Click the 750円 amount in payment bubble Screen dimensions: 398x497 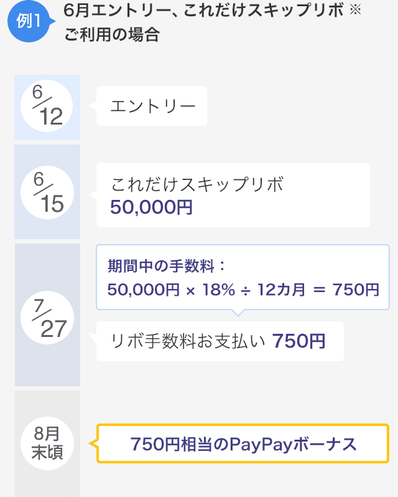(x=298, y=341)
